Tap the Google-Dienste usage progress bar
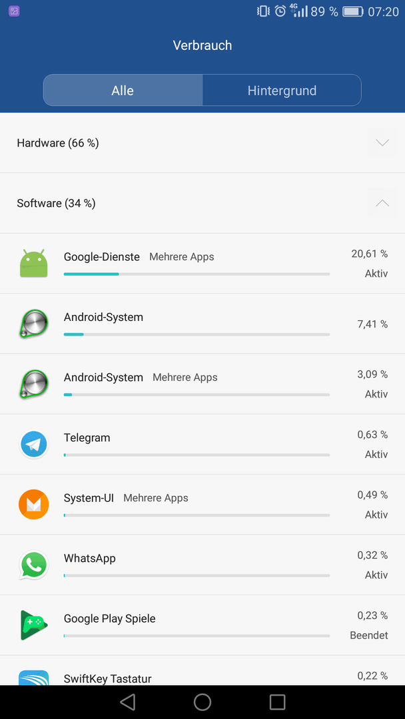Viewport: 405px width, 719px height. [197, 274]
